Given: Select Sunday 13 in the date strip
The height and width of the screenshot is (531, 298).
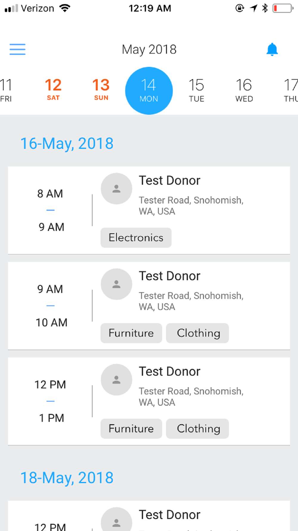Looking at the screenshot, I should [101, 89].
